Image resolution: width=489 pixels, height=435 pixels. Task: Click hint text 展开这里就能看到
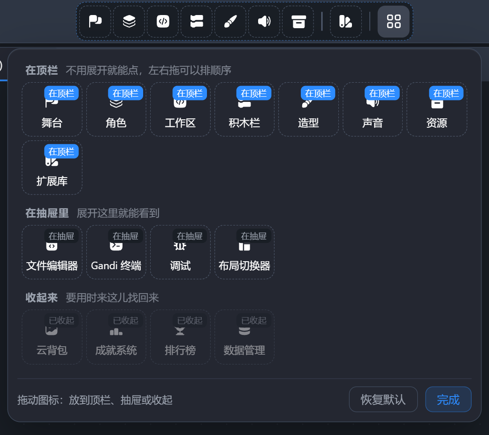pyautogui.click(x=118, y=213)
